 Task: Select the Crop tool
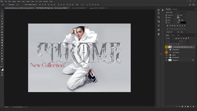click(2, 21)
